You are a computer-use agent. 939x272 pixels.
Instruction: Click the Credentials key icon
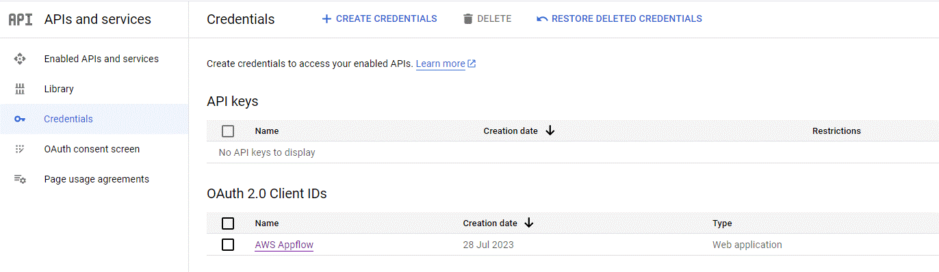pyautogui.click(x=20, y=119)
